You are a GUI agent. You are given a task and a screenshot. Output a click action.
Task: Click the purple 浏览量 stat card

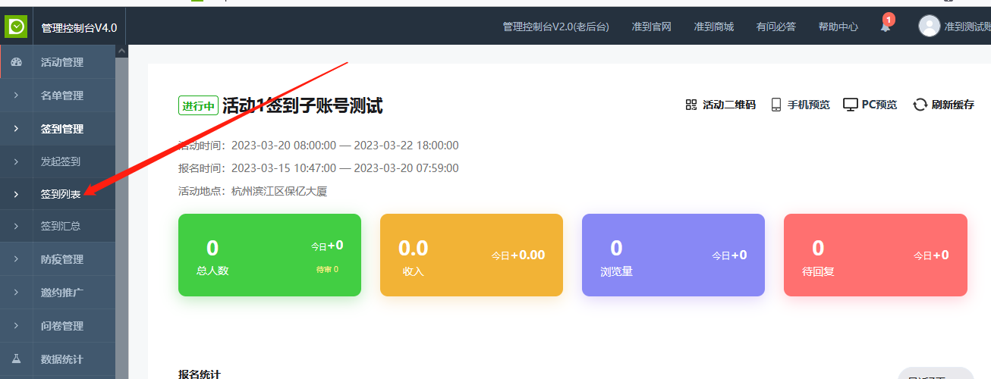coord(673,255)
